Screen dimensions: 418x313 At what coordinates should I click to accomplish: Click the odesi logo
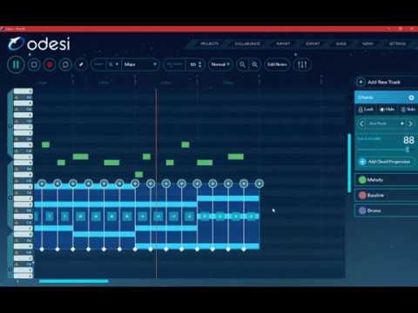pos(39,44)
